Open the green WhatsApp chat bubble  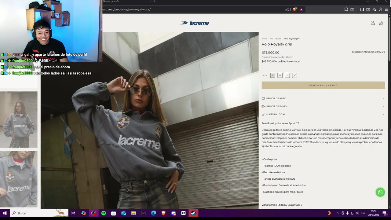(380, 192)
